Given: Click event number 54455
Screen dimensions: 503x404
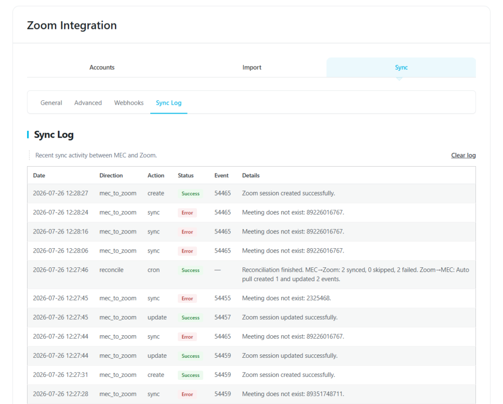Looking at the screenshot, I should 223,298.
